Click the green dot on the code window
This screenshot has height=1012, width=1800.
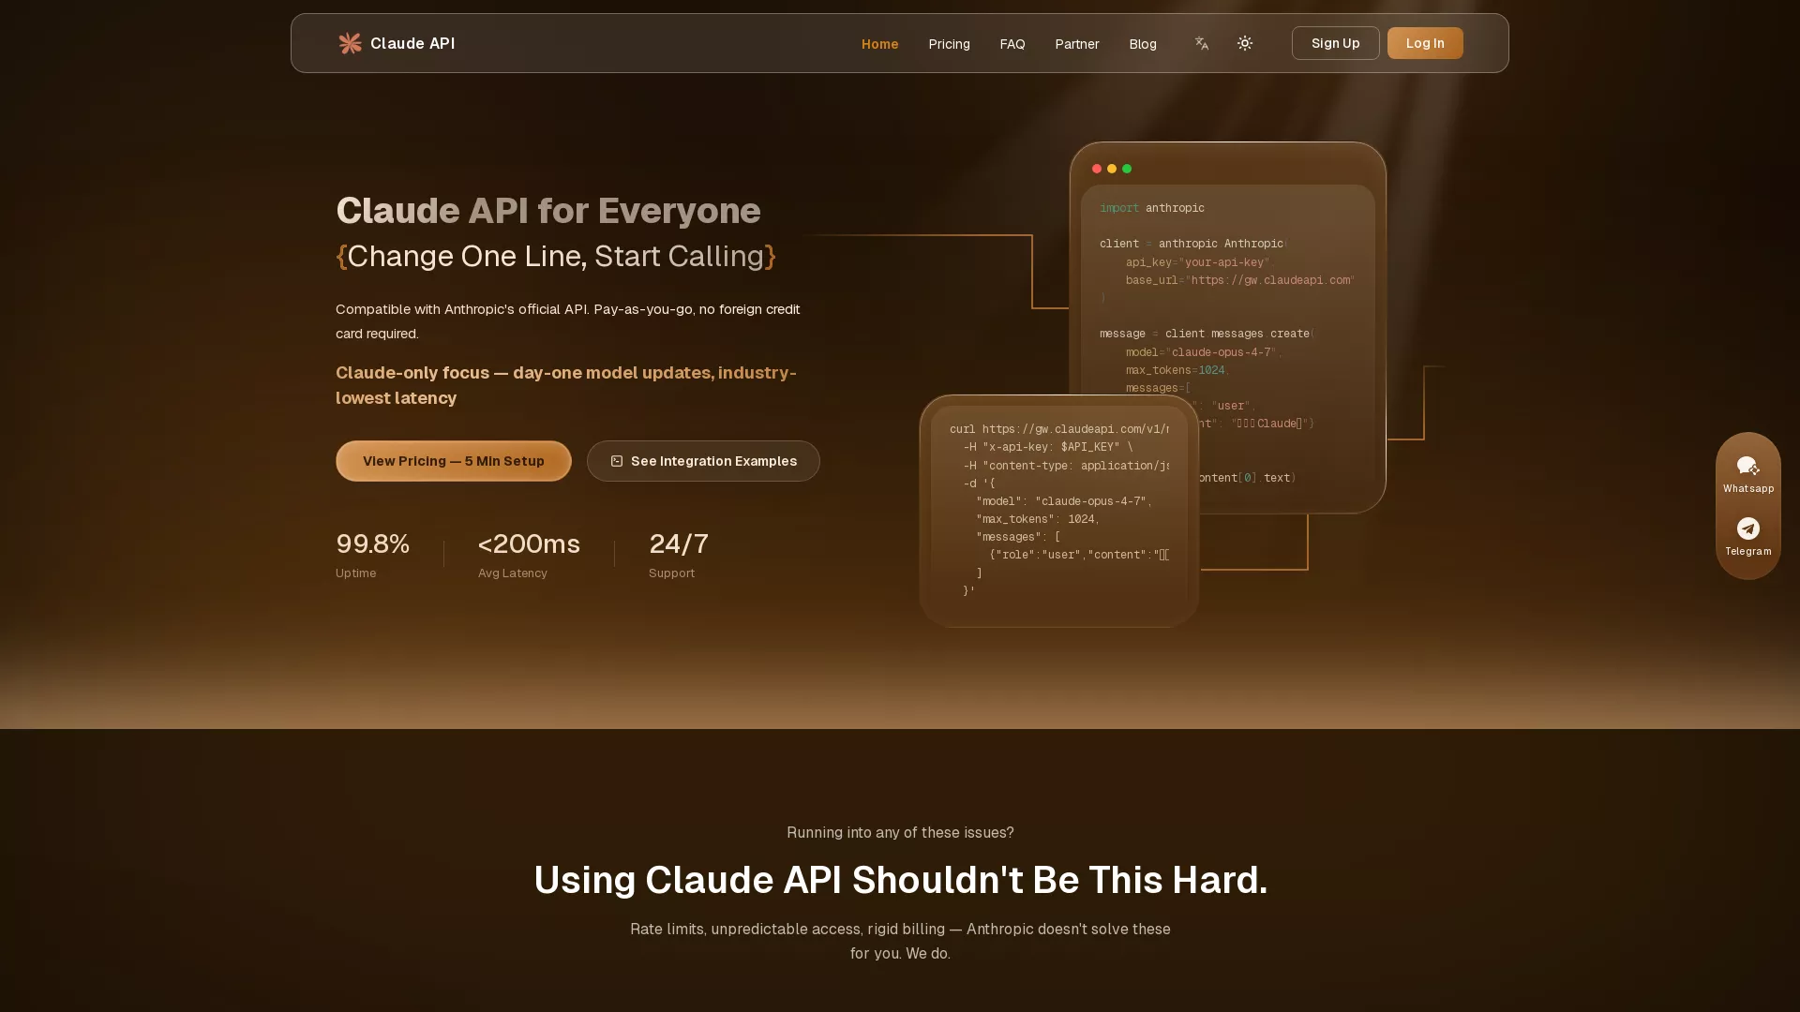1126,169
